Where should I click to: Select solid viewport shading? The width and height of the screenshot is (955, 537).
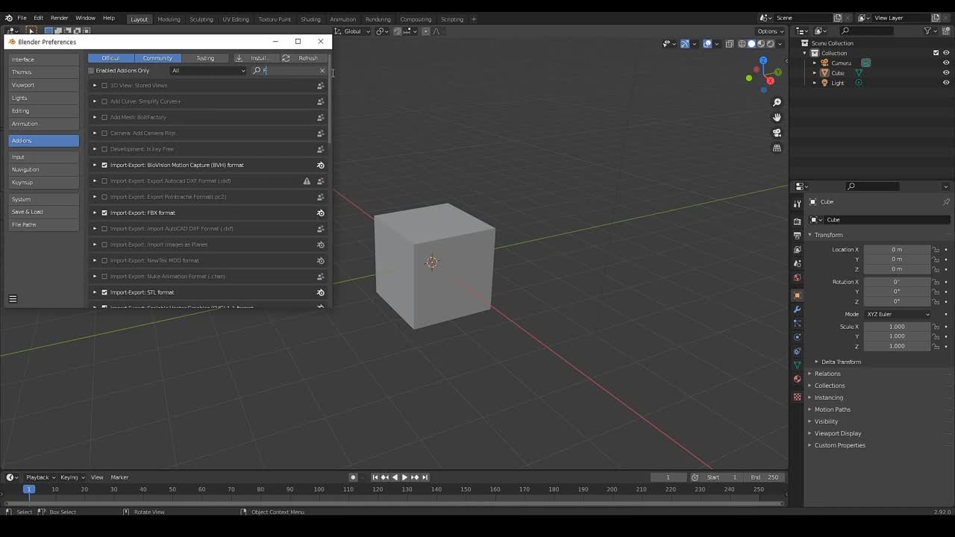[x=751, y=44]
